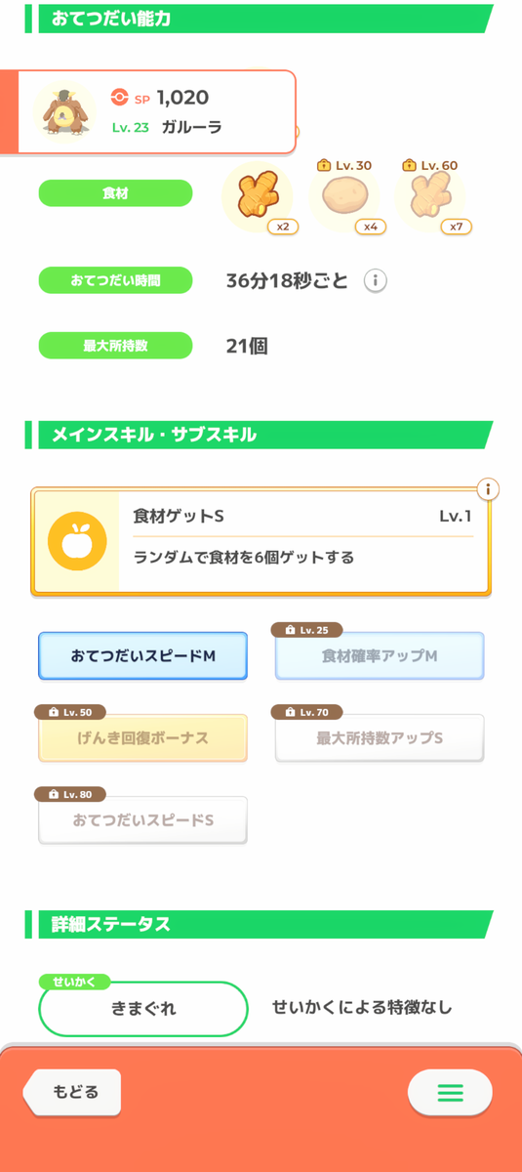
Task: Select the おてつだいスピードM sub skill
Action: point(142,656)
